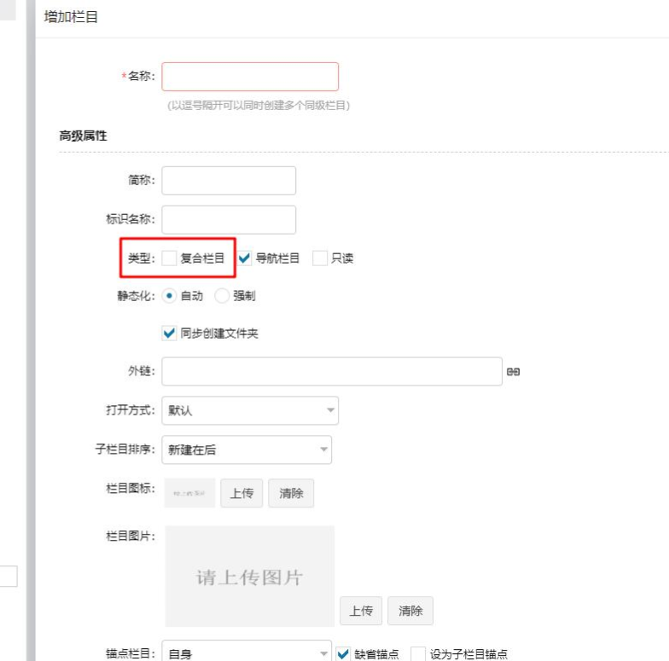The height and width of the screenshot is (661, 669).
Task: Click into the 简称 text field
Action: 228,181
